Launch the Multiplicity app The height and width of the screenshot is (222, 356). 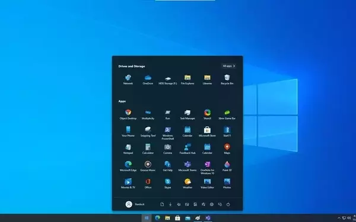coord(148,114)
